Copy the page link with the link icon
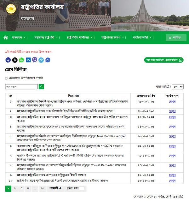The image size is (189, 201). [41, 60]
